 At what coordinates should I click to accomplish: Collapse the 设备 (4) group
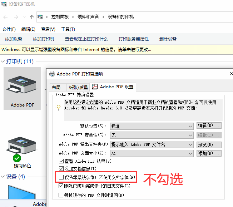click(3, 177)
